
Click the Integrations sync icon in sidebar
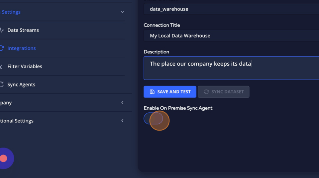point(2,48)
